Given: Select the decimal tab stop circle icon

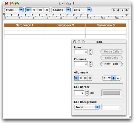Looking at the screenshot, I should (x=127, y=10).
